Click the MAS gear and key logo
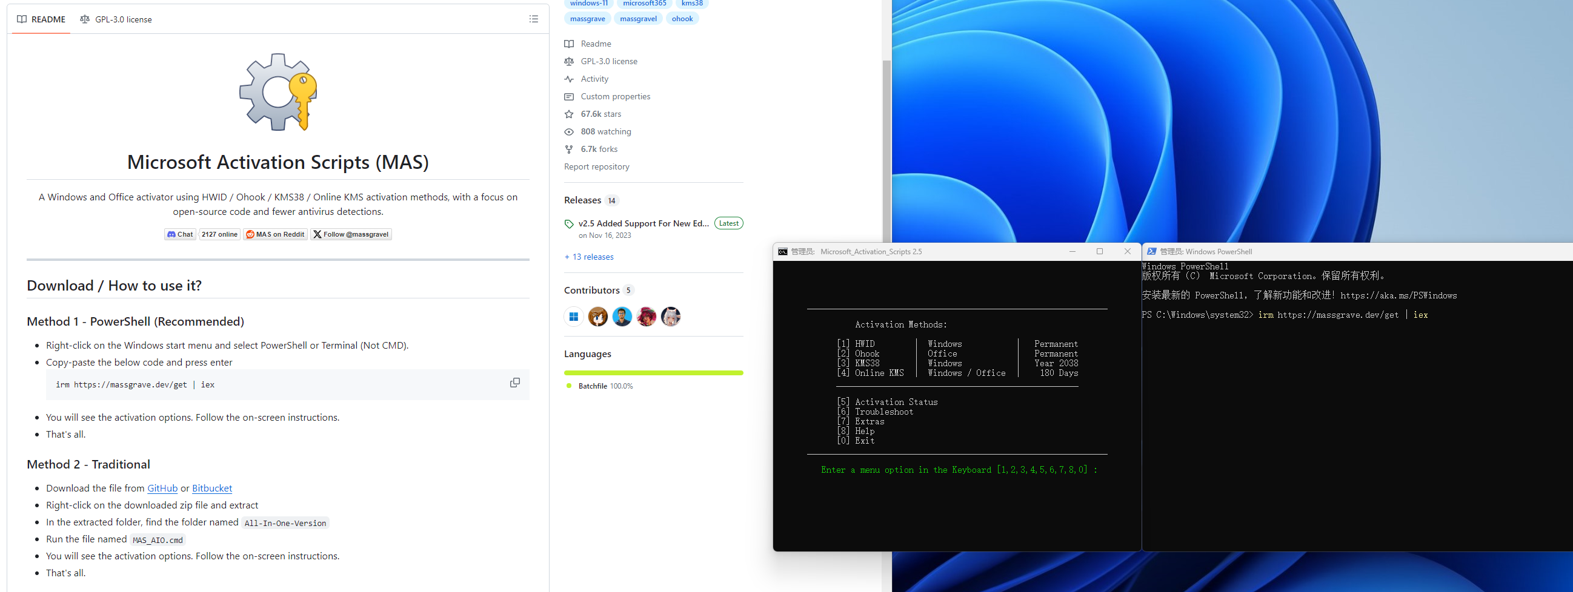 click(x=279, y=92)
